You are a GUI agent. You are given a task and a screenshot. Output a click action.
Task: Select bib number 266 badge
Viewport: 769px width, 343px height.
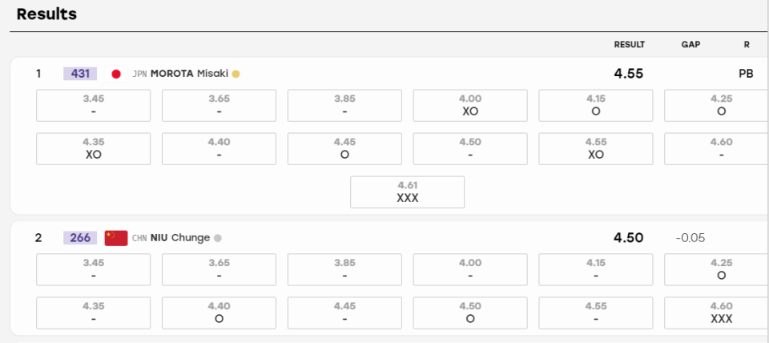[x=80, y=238]
